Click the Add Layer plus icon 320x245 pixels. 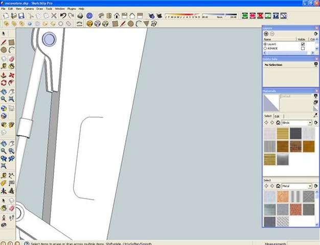pos(266,34)
